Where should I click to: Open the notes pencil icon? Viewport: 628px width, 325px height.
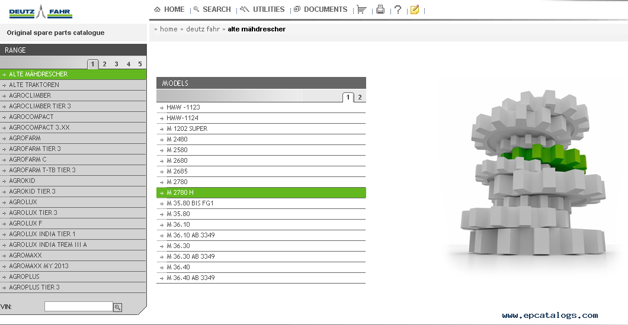point(415,9)
